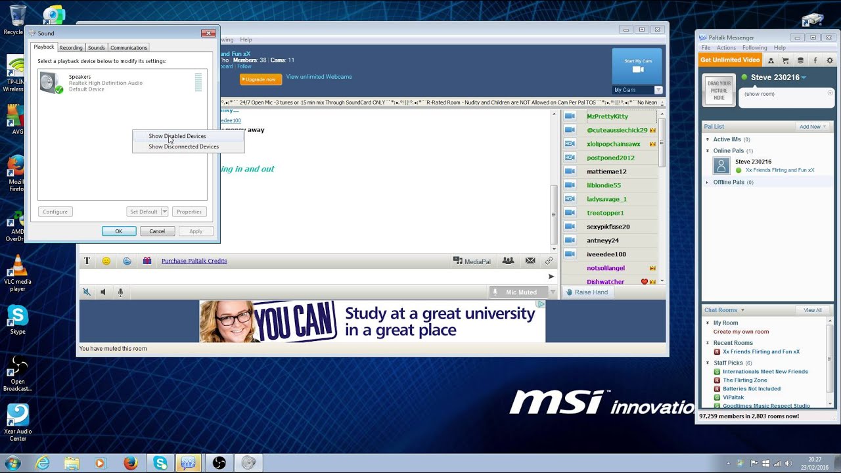Click webcam icon next to treetopper1

coord(570,213)
